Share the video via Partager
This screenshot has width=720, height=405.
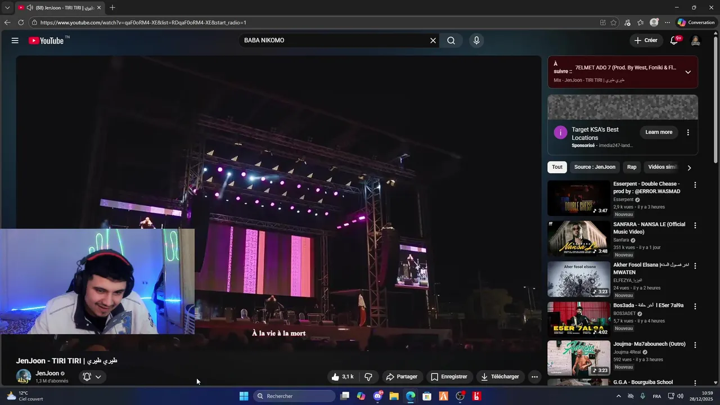[x=402, y=377]
